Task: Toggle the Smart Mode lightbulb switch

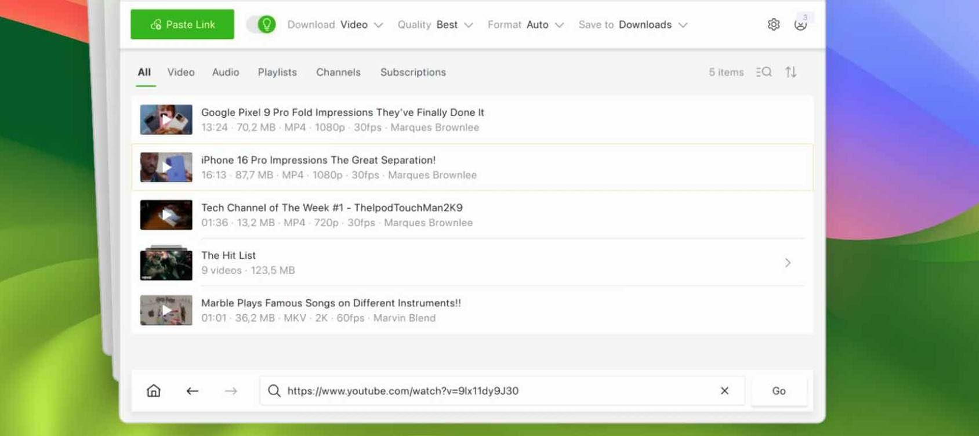Action: pos(261,24)
